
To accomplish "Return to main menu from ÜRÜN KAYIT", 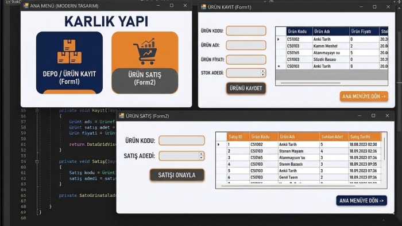I will pos(364,96).
